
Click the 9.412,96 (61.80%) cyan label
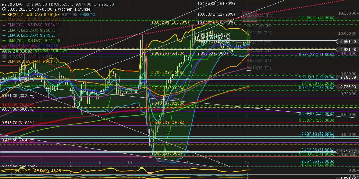[318, 150]
